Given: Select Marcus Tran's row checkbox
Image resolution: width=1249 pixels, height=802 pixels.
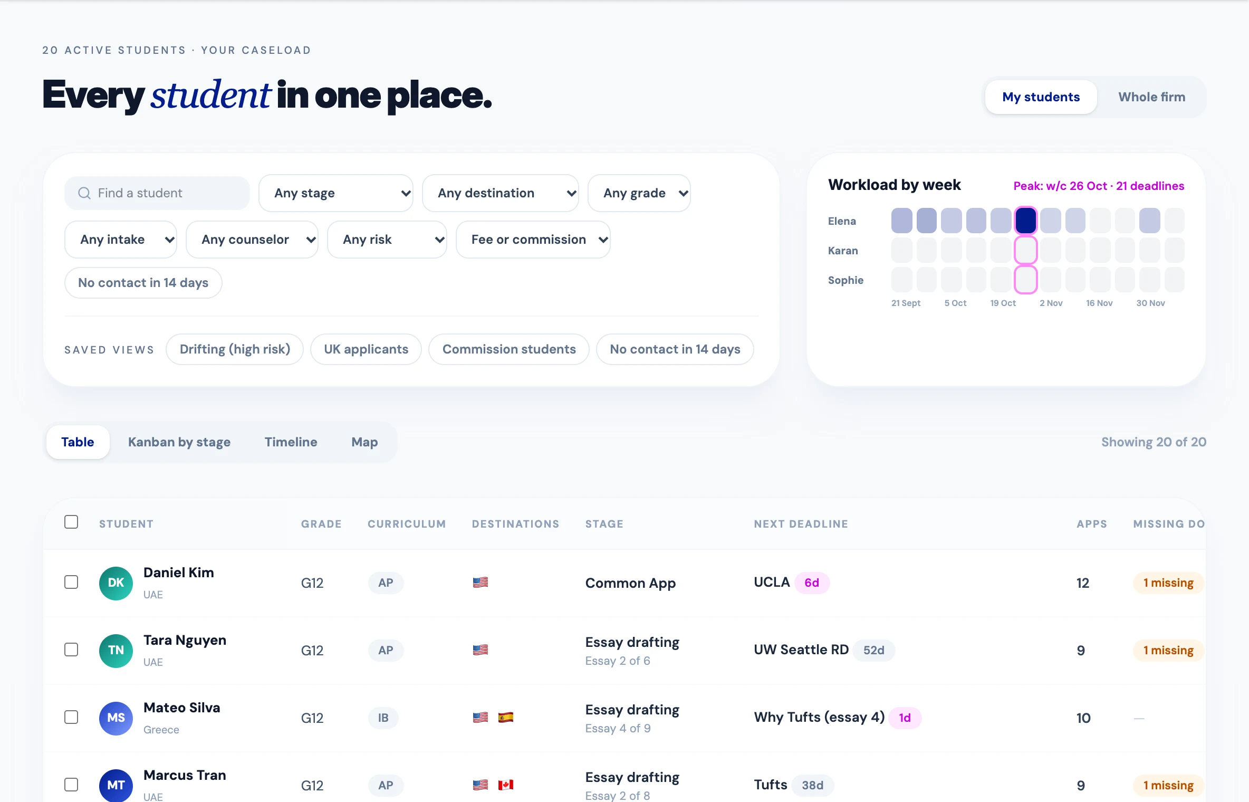Looking at the screenshot, I should tap(71, 785).
